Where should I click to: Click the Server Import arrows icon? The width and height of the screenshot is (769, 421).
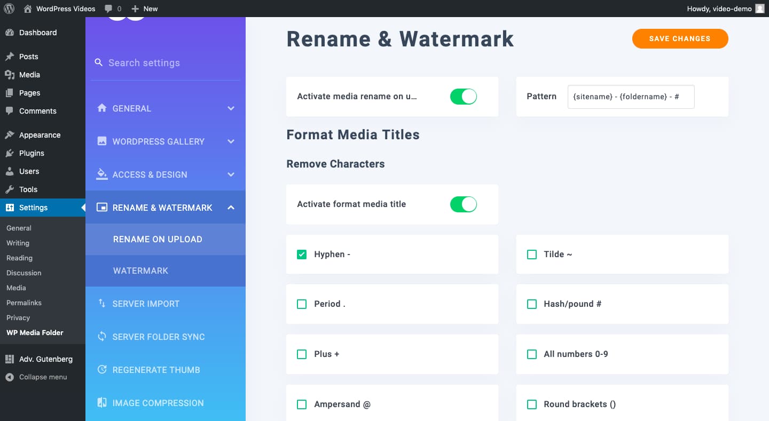(x=101, y=303)
